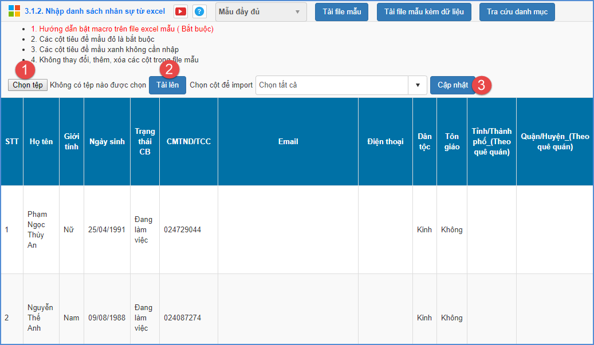Viewport: 594px width, 345px height.
Task: Click the 'Chọn tệp' file chooser button
Action: coord(27,85)
